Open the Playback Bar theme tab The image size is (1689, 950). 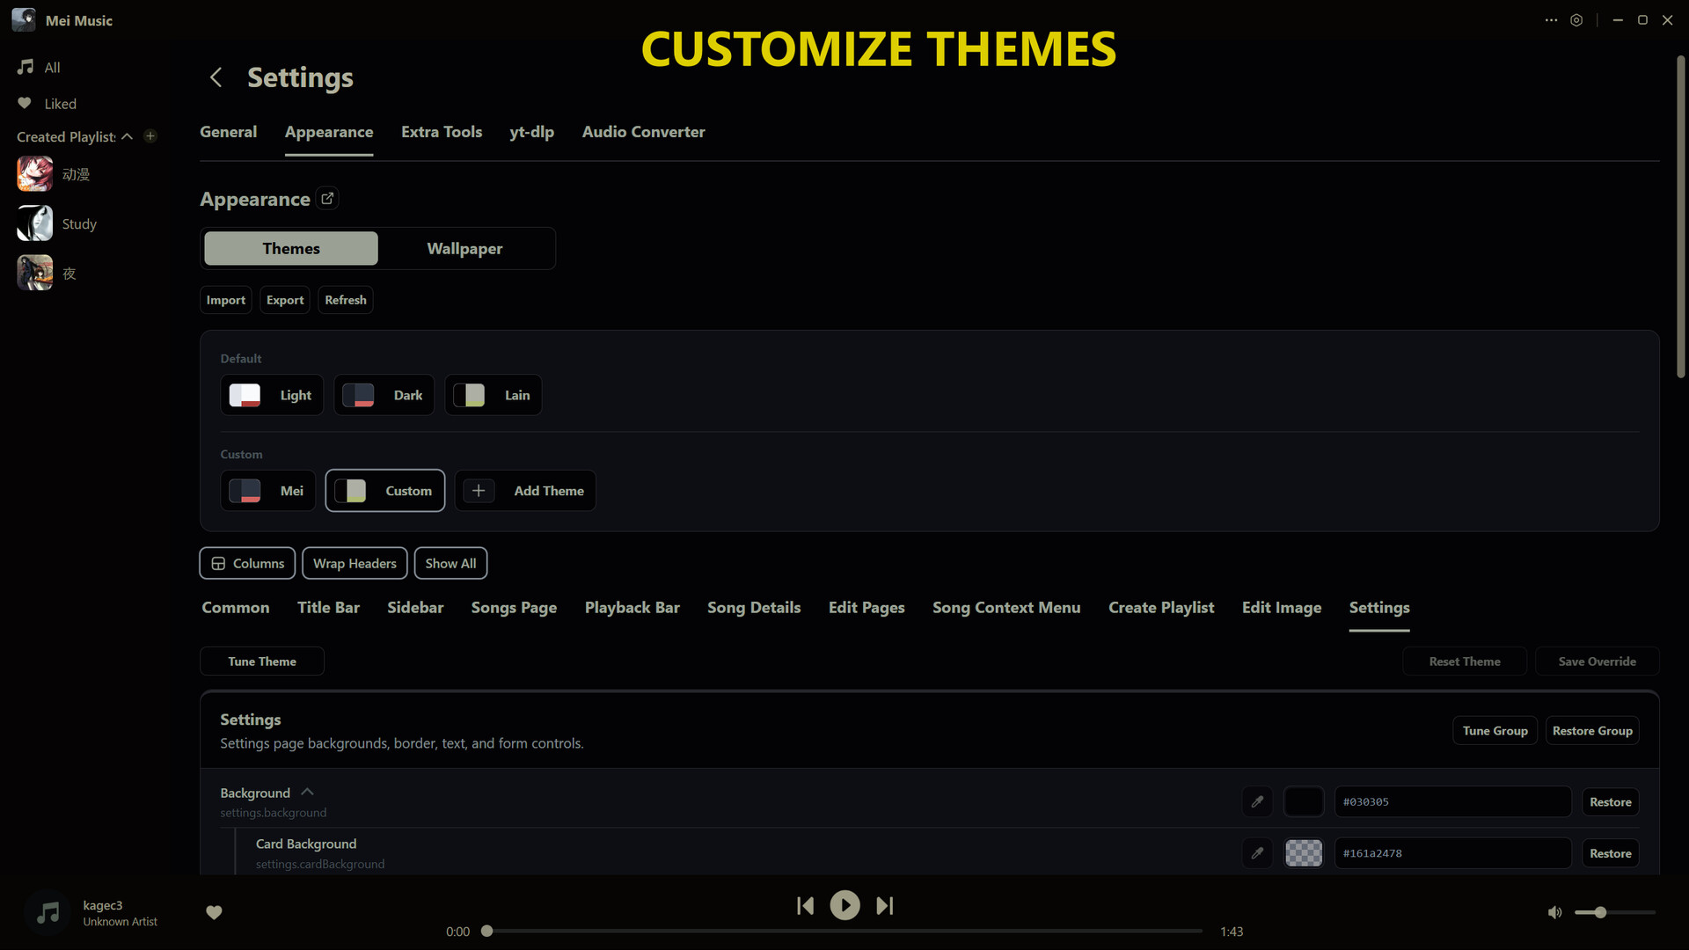(x=632, y=608)
